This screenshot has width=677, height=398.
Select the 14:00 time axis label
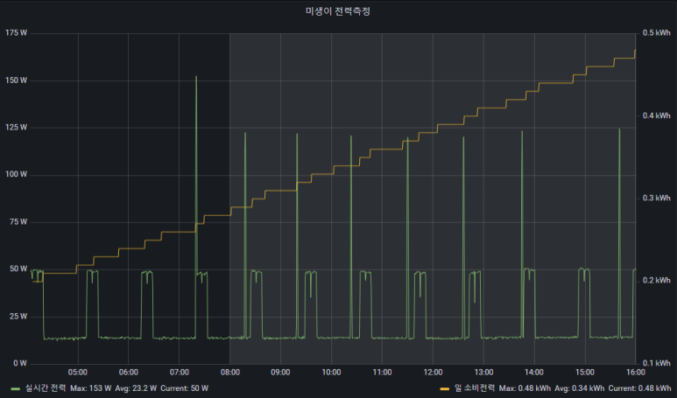(534, 372)
